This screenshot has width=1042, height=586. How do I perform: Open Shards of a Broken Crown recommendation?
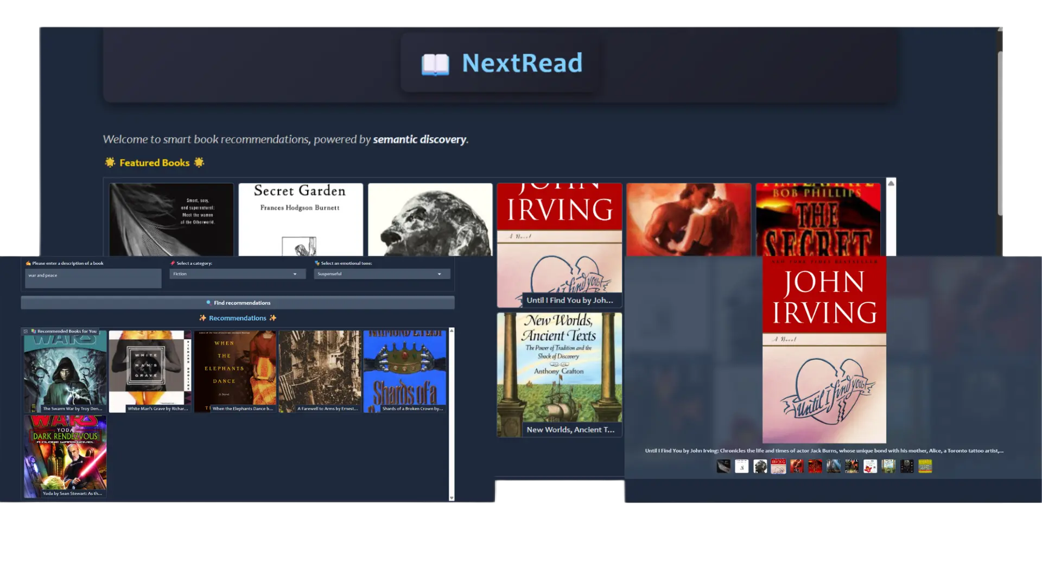pyautogui.click(x=405, y=372)
